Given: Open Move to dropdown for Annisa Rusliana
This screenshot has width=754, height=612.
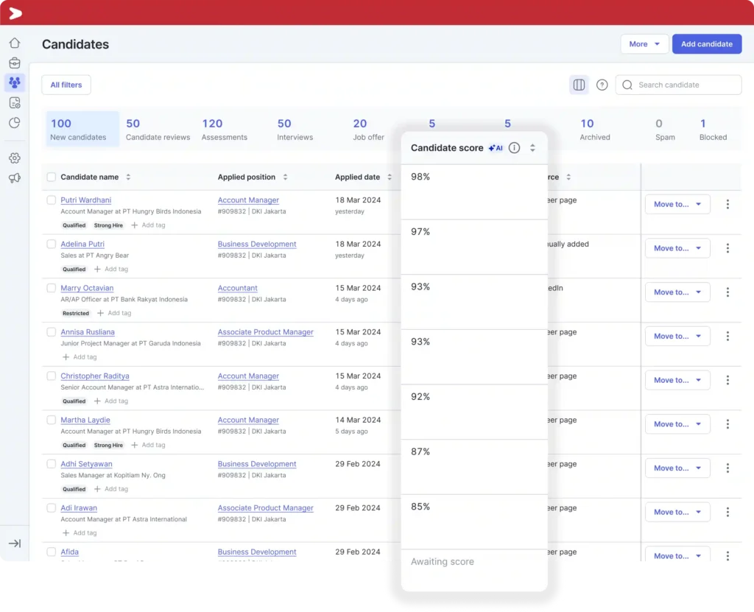Looking at the screenshot, I should coord(677,337).
